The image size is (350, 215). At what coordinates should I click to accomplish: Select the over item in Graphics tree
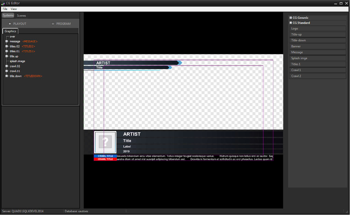(x=12, y=36)
